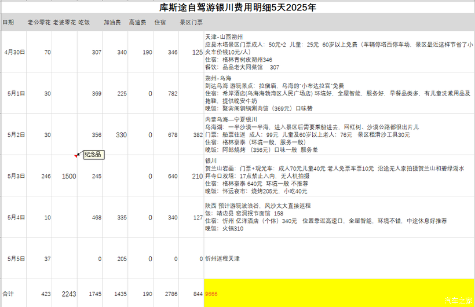Select the 2243 total cell
Image resolution: width=475 pixels, height=307 pixels.
click(x=64, y=293)
